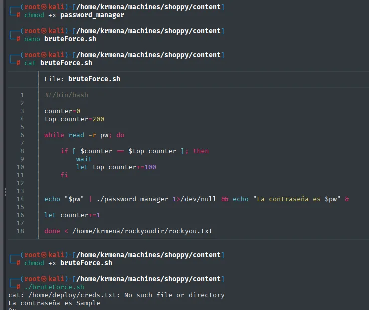The width and height of the screenshot is (369, 310).
Task: Click the './bruteForce.sh' execution command
Action: click(x=54, y=287)
